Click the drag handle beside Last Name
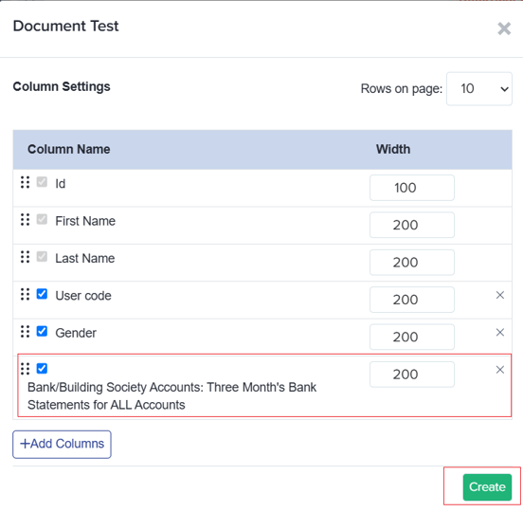The image size is (523, 512). pos(25,257)
